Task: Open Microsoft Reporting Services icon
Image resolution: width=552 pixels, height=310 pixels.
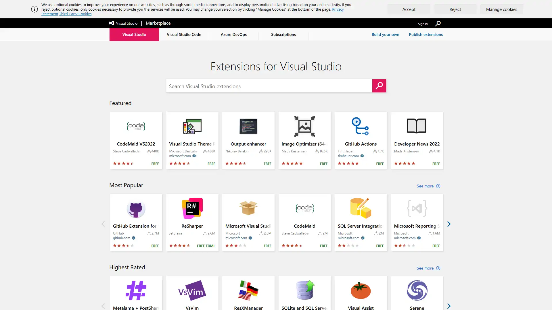Action: [417, 208]
